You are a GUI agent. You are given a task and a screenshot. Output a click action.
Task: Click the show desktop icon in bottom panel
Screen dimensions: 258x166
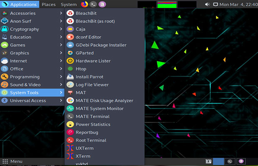pos(208,161)
